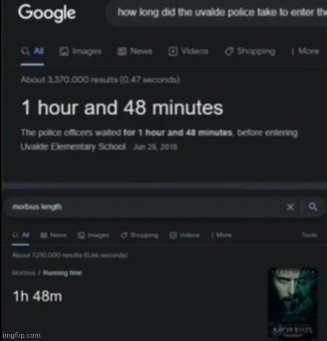Click the magnifier search icon
This screenshot has height=341, width=327.
pyautogui.click(x=313, y=207)
